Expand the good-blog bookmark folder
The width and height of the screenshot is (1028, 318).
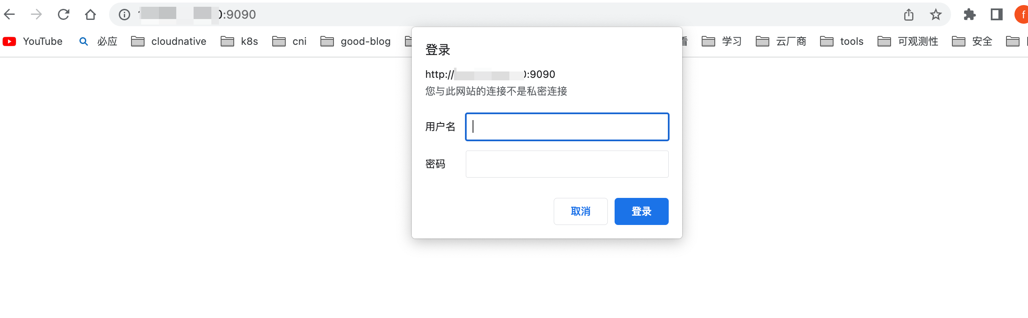click(355, 41)
